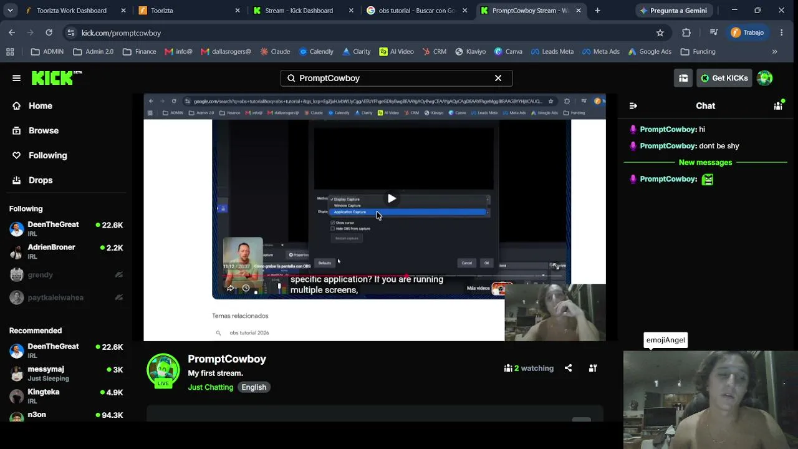
Task: Open messymaj recommended channel
Action: click(66, 373)
